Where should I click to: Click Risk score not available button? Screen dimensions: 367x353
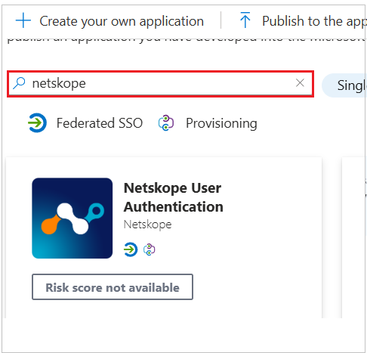113,287
